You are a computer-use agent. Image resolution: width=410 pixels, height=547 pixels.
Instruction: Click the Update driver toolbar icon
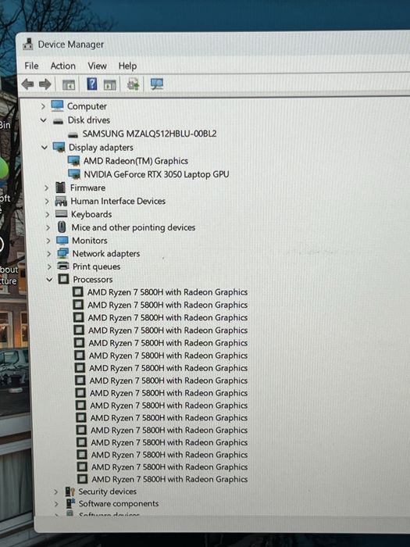click(134, 84)
